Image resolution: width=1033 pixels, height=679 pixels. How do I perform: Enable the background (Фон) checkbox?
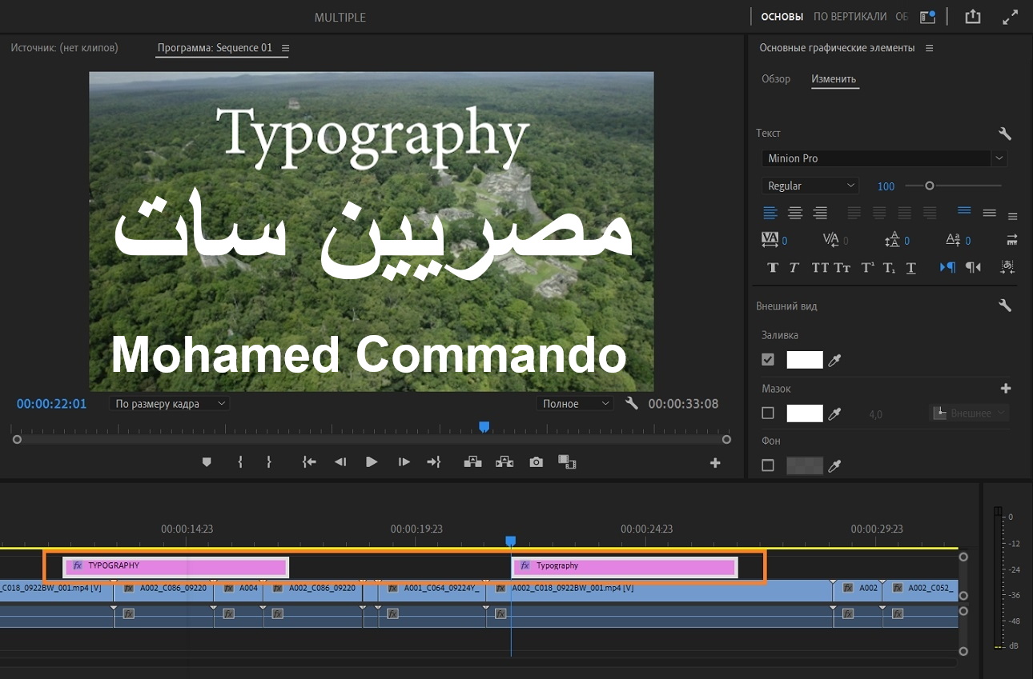coord(768,465)
